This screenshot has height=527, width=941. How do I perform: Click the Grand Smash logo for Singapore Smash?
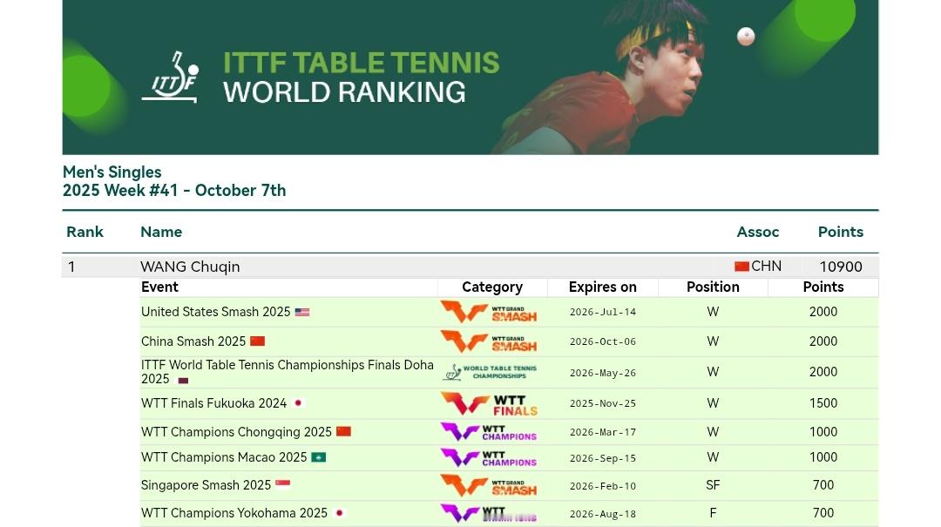[489, 485]
